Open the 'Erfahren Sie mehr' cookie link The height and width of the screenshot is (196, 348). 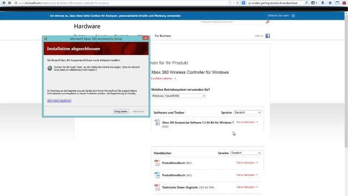[x=278, y=16]
